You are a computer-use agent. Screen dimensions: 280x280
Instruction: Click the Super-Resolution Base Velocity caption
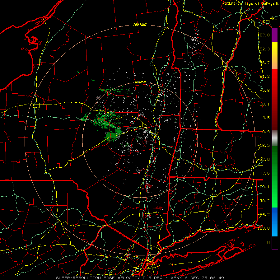(x=140, y=278)
